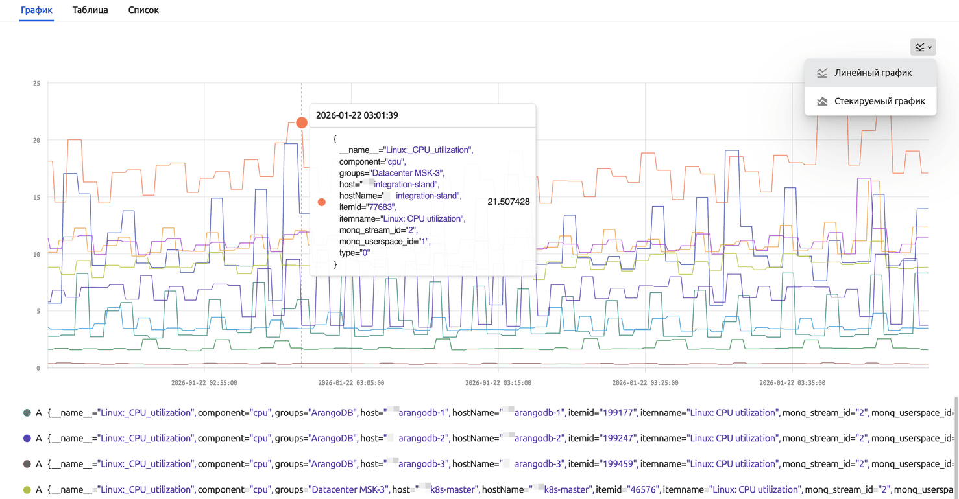
Task: Select the arangodb-3 legend label
Action: (389, 464)
